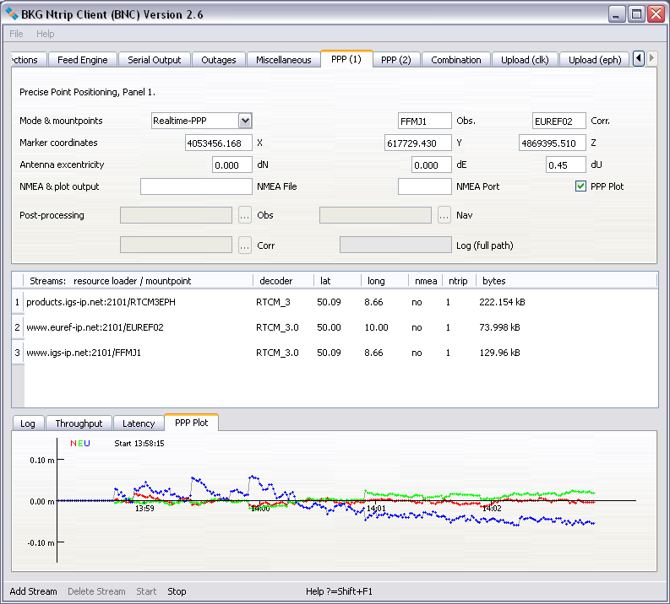Open the Latency tab

click(139, 423)
